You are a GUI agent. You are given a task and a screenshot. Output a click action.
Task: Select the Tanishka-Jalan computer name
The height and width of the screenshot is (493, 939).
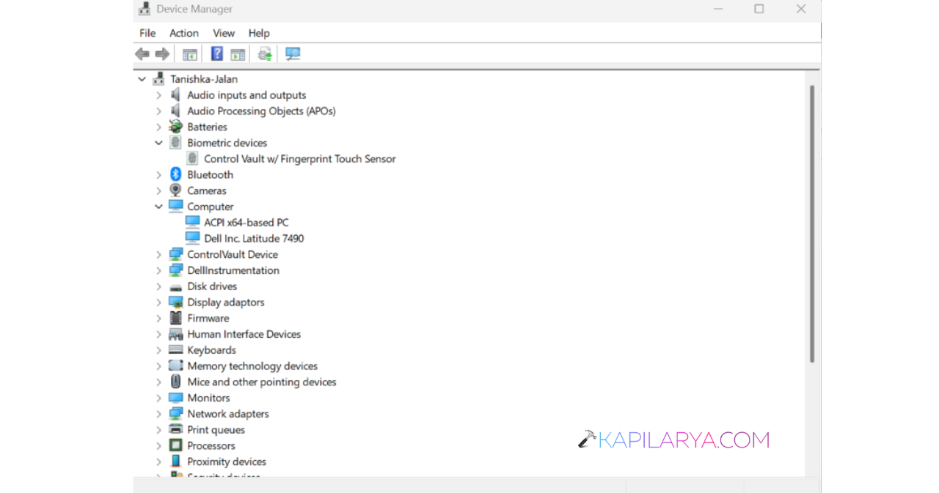(x=204, y=79)
